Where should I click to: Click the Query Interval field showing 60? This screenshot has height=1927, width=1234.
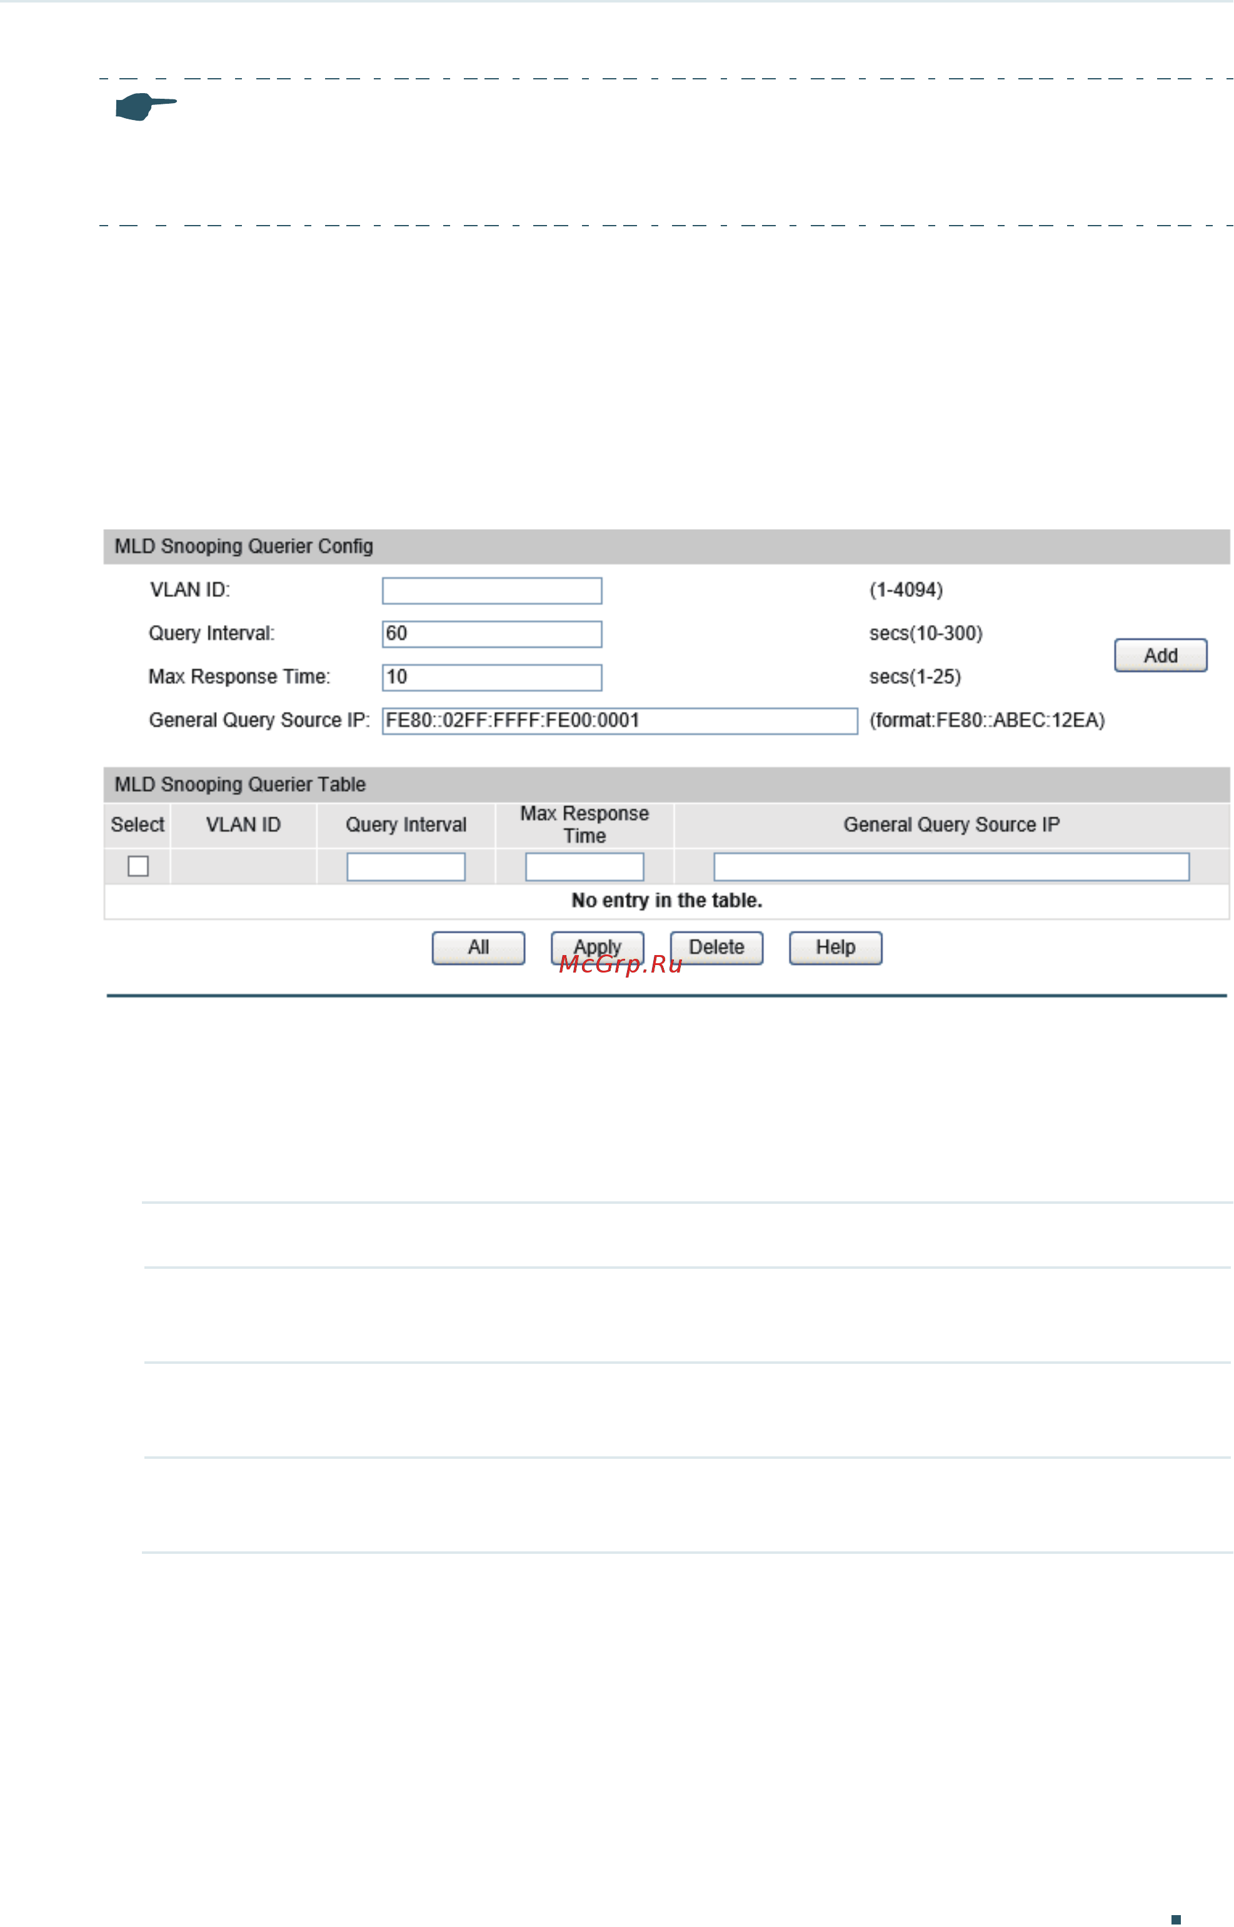(x=492, y=634)
